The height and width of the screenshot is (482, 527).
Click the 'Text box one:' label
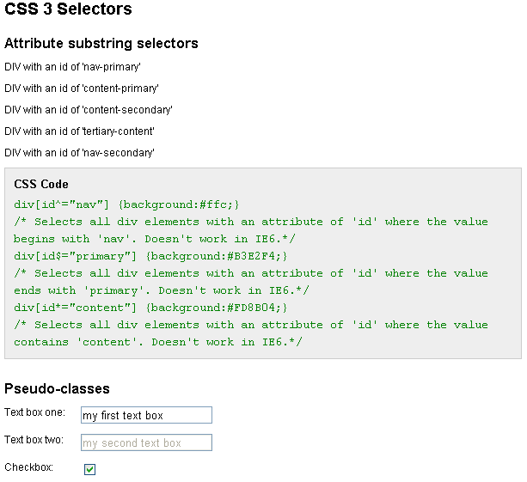[x=35, y=412]
